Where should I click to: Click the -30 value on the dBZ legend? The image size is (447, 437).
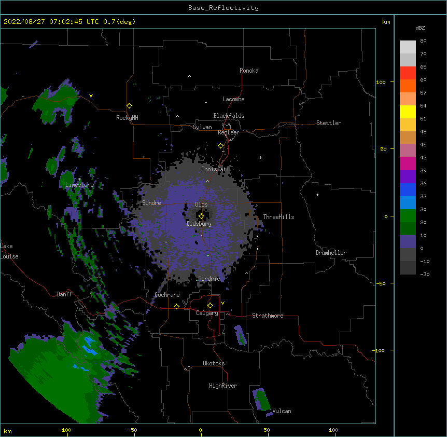pyautogui.click(x=425, y=274)
